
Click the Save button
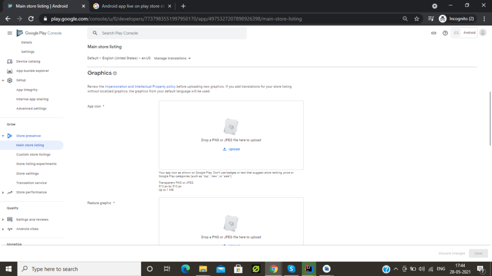tap(478, 253)
